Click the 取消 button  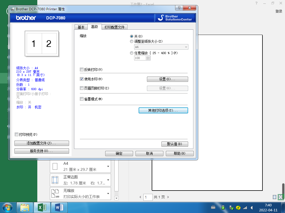tap(149, 154)
